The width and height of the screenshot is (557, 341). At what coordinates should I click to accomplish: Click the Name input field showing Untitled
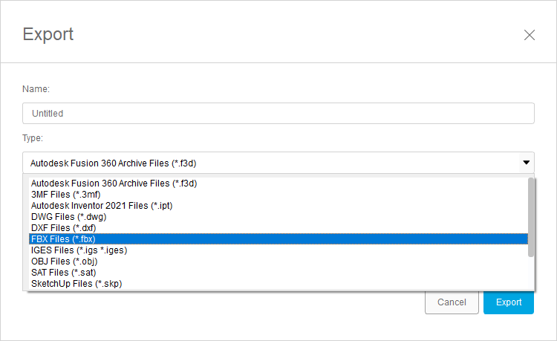pyautogui.click(x=278, y=114)
